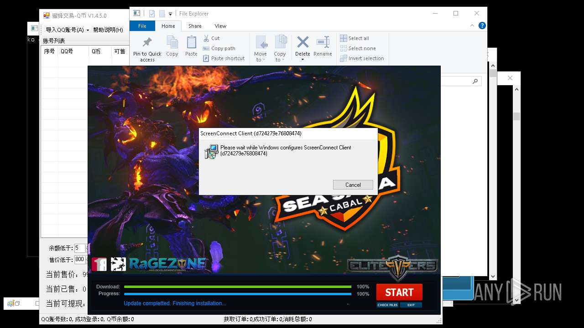584x328 pixels.
Task: Click the Paste clipboard icon
Action: point(191,42)
